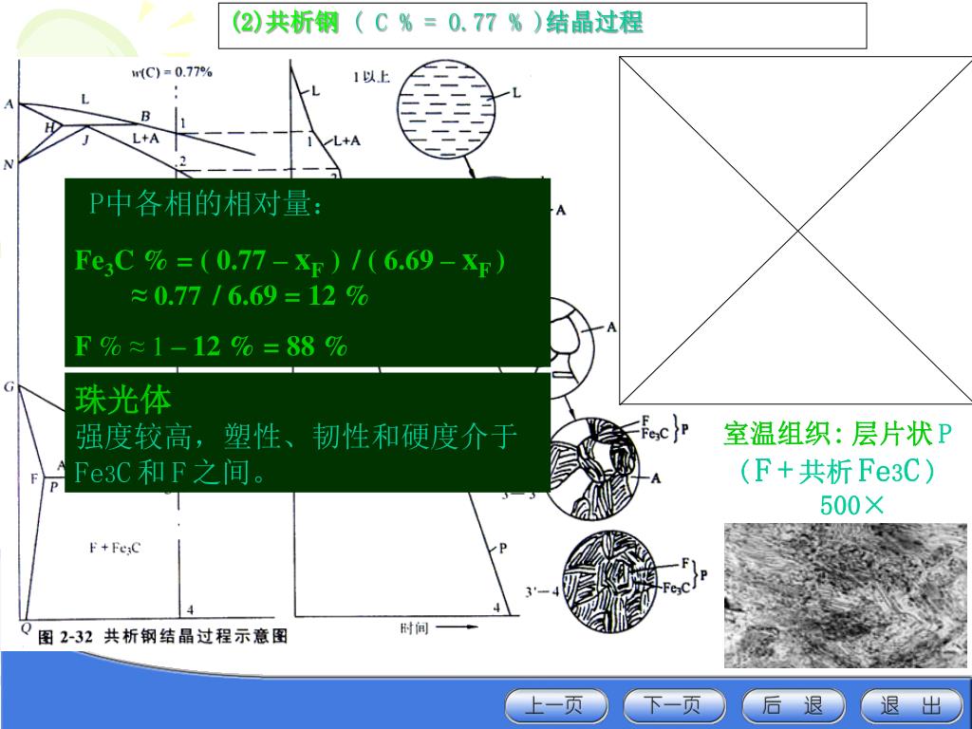This screenshot has width=972, height=729.
Task: Click the circle diagram showing A and P
Action: [x=594, y=469]
